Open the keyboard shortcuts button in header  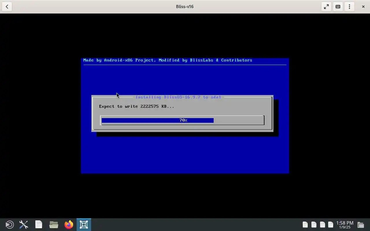tap(338, 6)
